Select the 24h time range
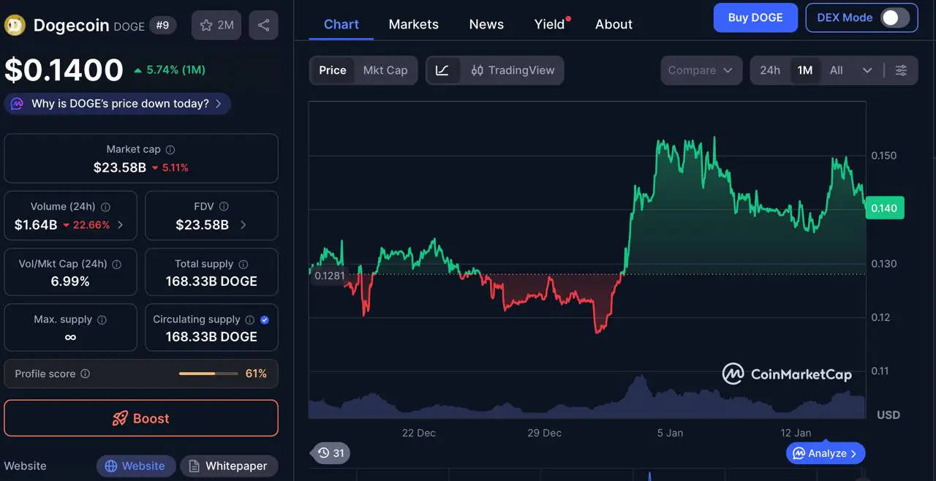The width and height of the screenshot is (936, 481). coord(769,71)
